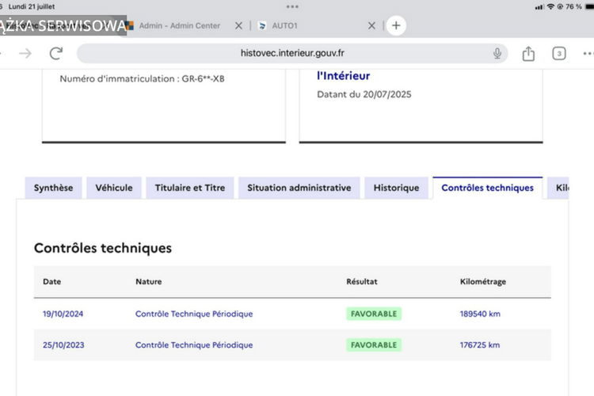Show the Historique tab

tap(396, 188)
